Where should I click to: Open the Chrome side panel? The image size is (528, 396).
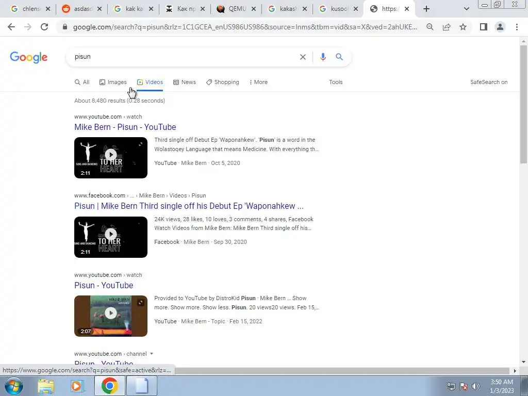click(484, 27)
